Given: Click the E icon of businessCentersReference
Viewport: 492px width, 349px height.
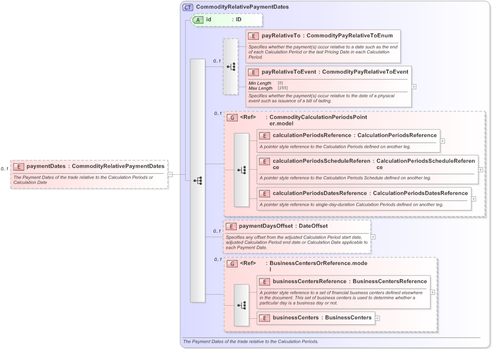Looking at the screenshot, I should 264,282.
